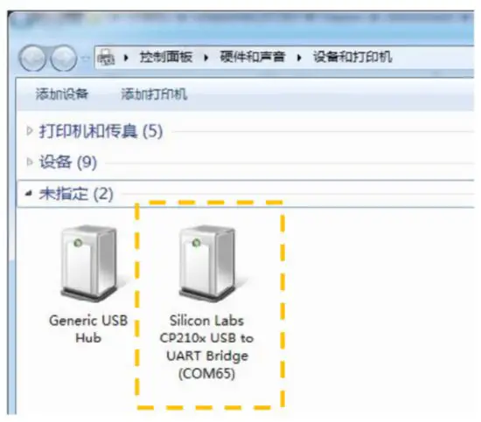Select 设备和打印机 in the address bar

(x=352, y=57)
